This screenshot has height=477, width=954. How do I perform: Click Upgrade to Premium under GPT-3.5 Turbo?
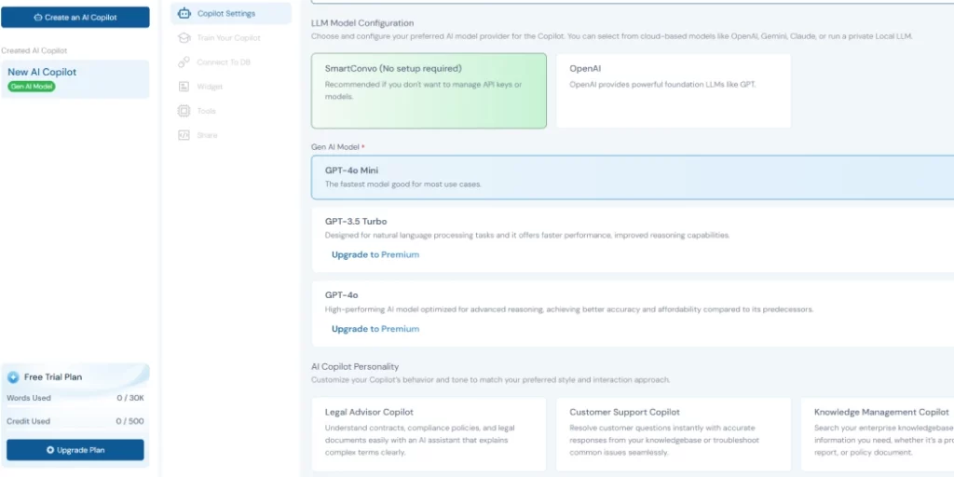coord(375,255)
